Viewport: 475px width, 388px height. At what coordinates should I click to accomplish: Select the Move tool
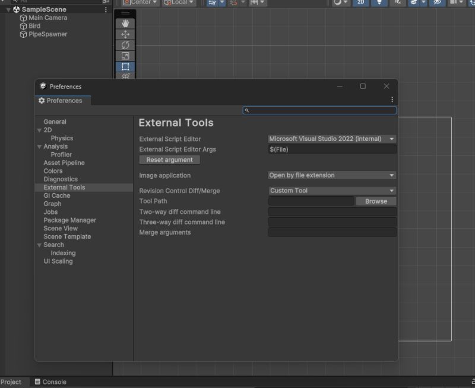coord(125,34)
